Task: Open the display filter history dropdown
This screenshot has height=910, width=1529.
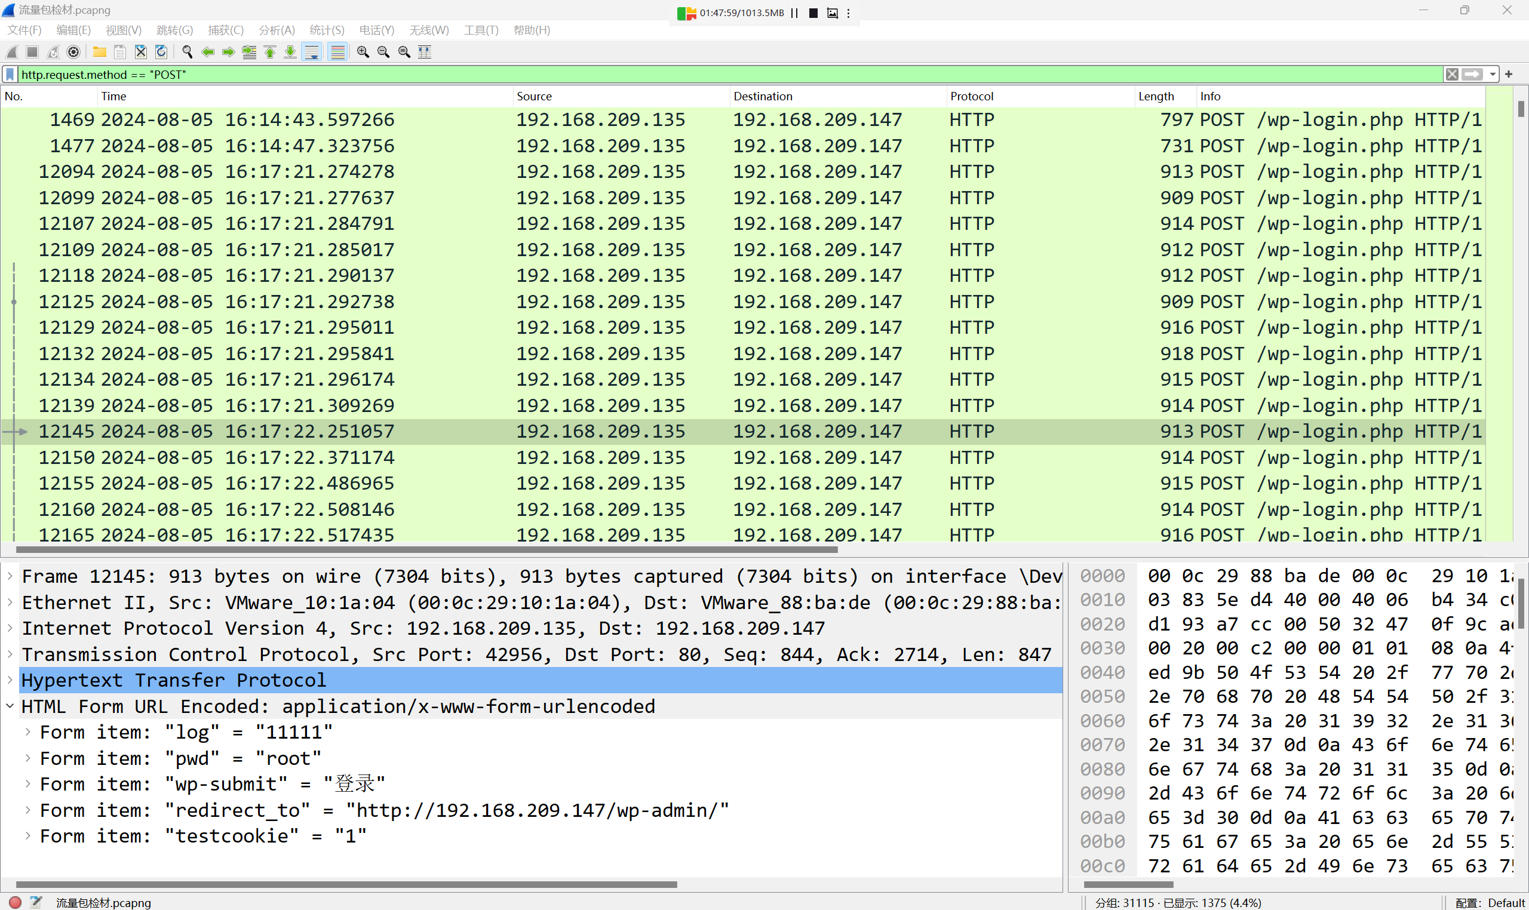Action: click(x=1492, y=75)
